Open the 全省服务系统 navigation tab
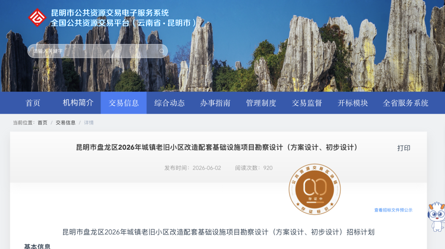The image size is (445, 249). pyautogui.click(x=405, y=103)
